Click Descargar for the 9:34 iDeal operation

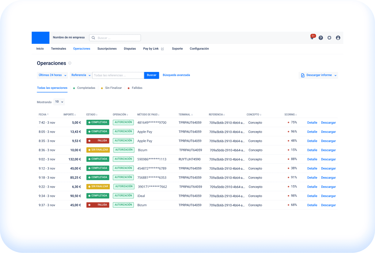(x=328, y=196)
